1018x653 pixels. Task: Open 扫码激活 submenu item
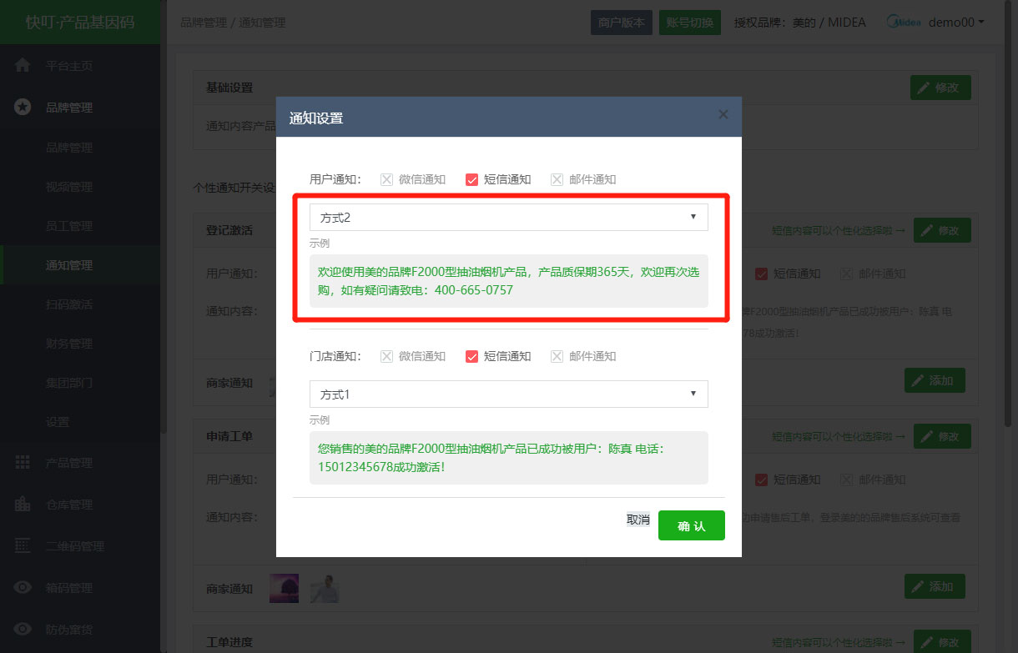point(80,304)
